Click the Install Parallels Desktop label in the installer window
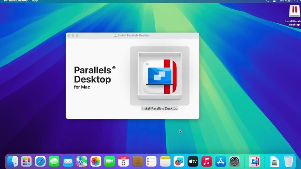This screenshot has width=301, height=169. (x=159, y=108)
